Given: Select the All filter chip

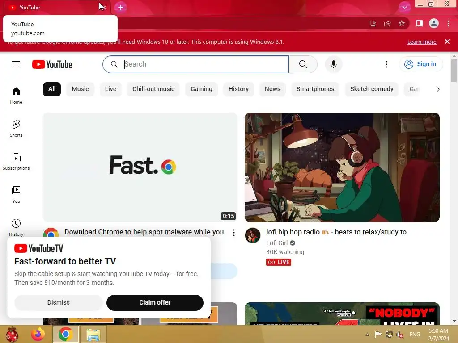Looking at the screenshot, I should pos(52,89).
